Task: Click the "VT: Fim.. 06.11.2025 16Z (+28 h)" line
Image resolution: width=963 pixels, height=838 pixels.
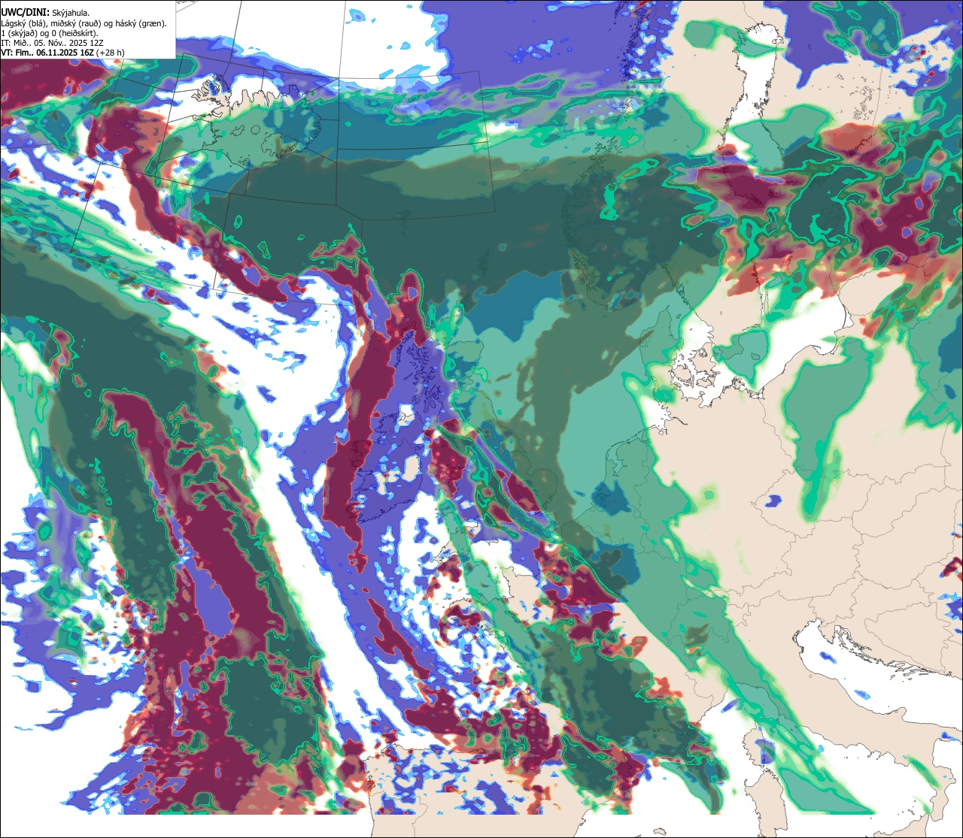Action: (x=63, y=53)
